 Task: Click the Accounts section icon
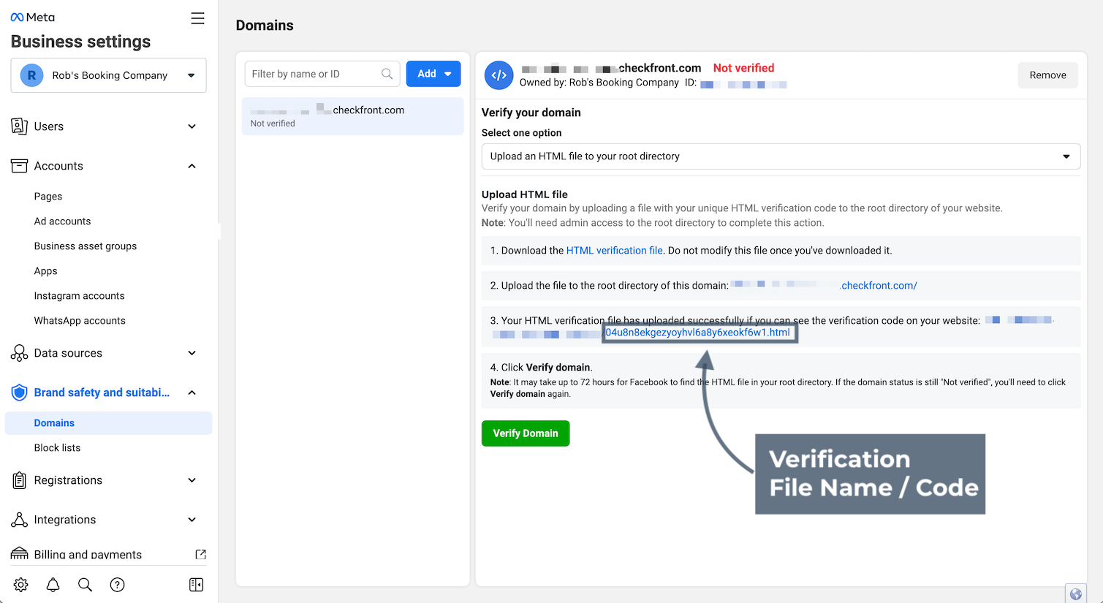coord(20,166)
